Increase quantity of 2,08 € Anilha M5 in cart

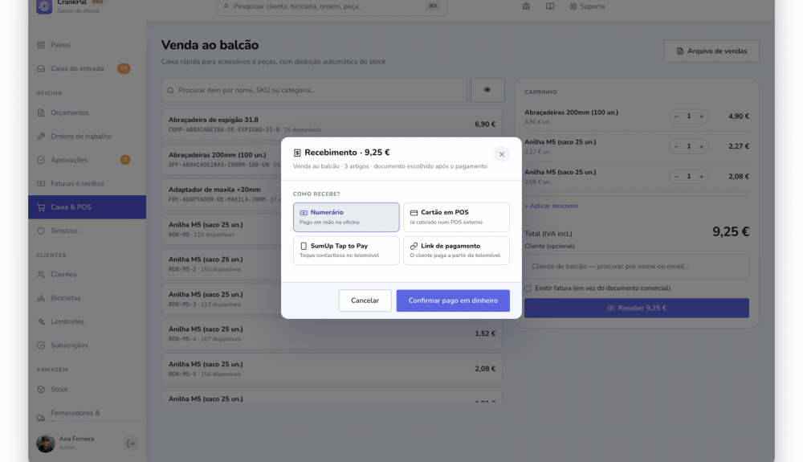(701, 176)
